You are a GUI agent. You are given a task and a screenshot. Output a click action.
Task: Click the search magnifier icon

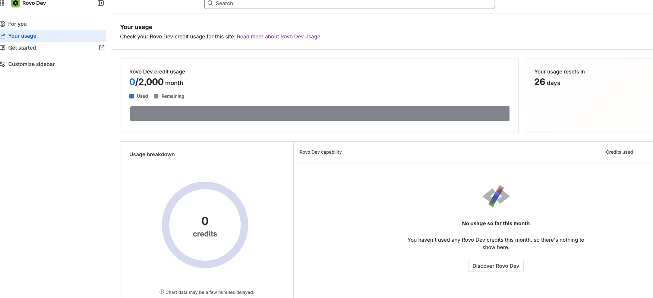tap(210, 3)
